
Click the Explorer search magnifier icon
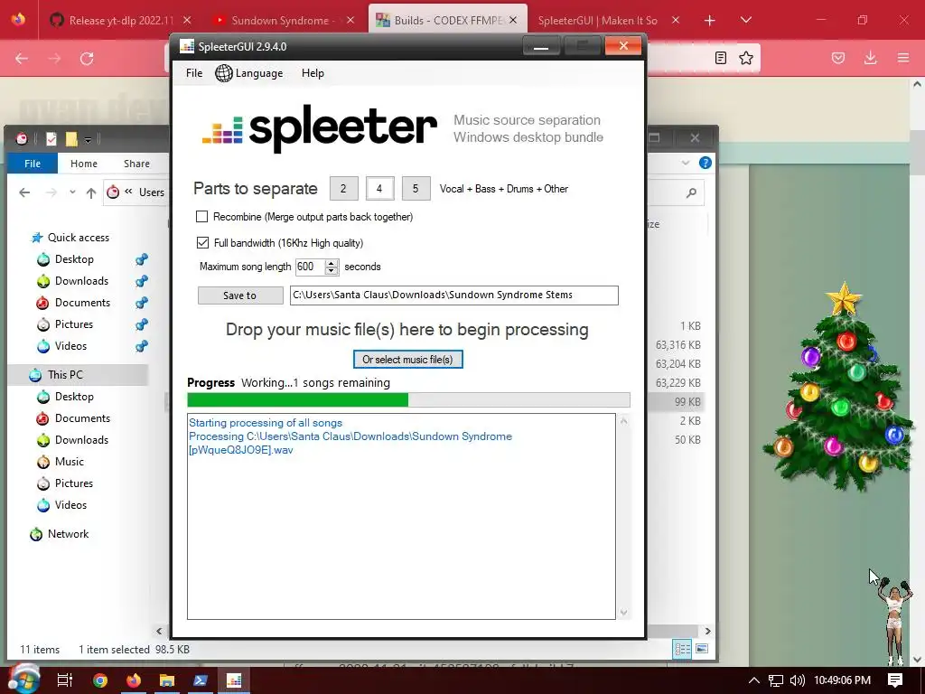[x=691, y=192]
